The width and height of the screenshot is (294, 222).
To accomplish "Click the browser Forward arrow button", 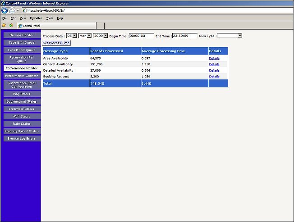I will (x=12, y=10).
